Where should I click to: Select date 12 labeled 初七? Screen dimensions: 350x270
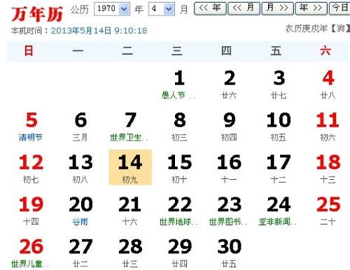(31, 169)
